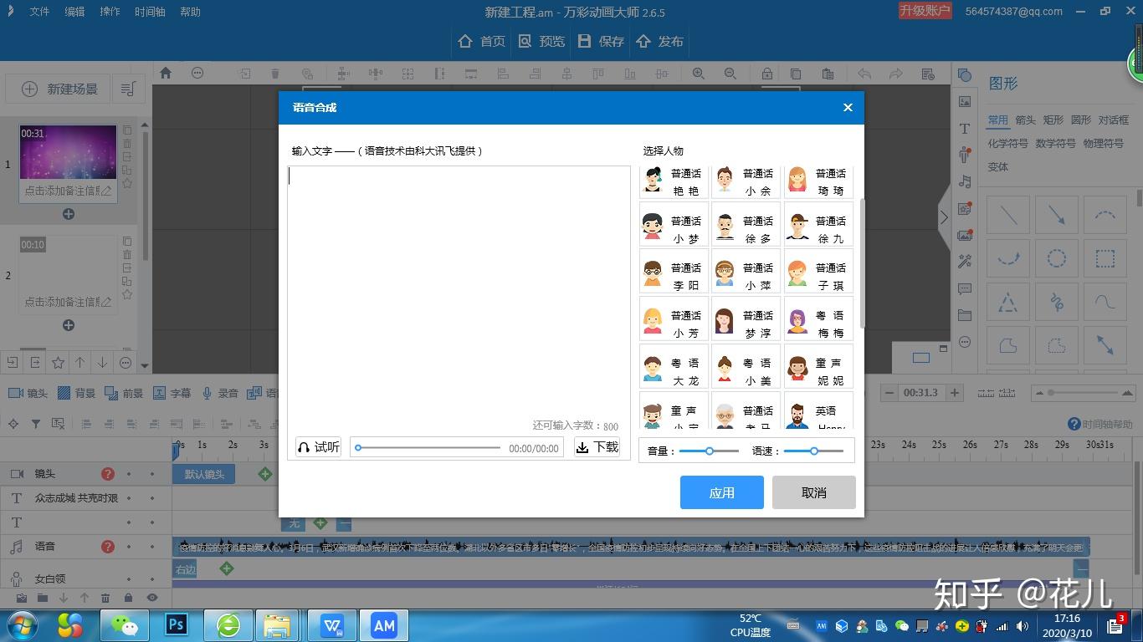Add the 字幕 subtitle track
The image size is (1143, 642).
tap(172, 393)
